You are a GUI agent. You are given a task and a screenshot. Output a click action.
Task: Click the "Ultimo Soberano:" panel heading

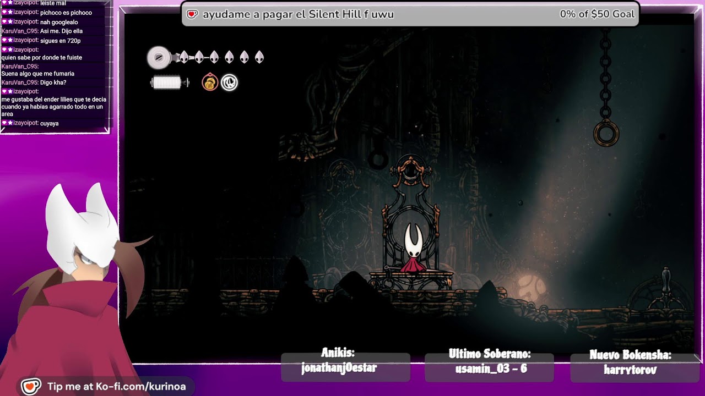coord(490,354)
